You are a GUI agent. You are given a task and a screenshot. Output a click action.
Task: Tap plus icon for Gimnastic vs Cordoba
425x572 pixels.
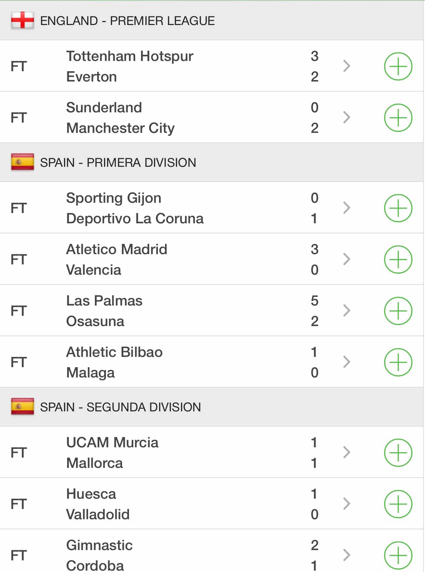398,555
